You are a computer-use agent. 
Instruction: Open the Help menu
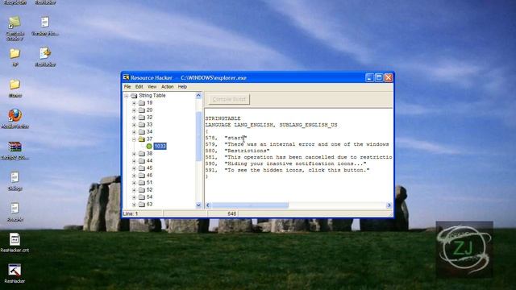tap(182, 87)
